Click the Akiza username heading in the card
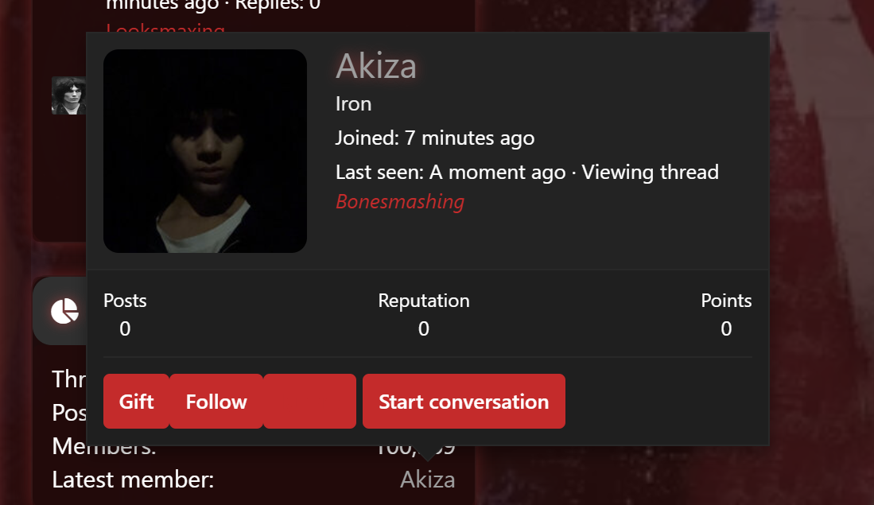 [376, 66]
